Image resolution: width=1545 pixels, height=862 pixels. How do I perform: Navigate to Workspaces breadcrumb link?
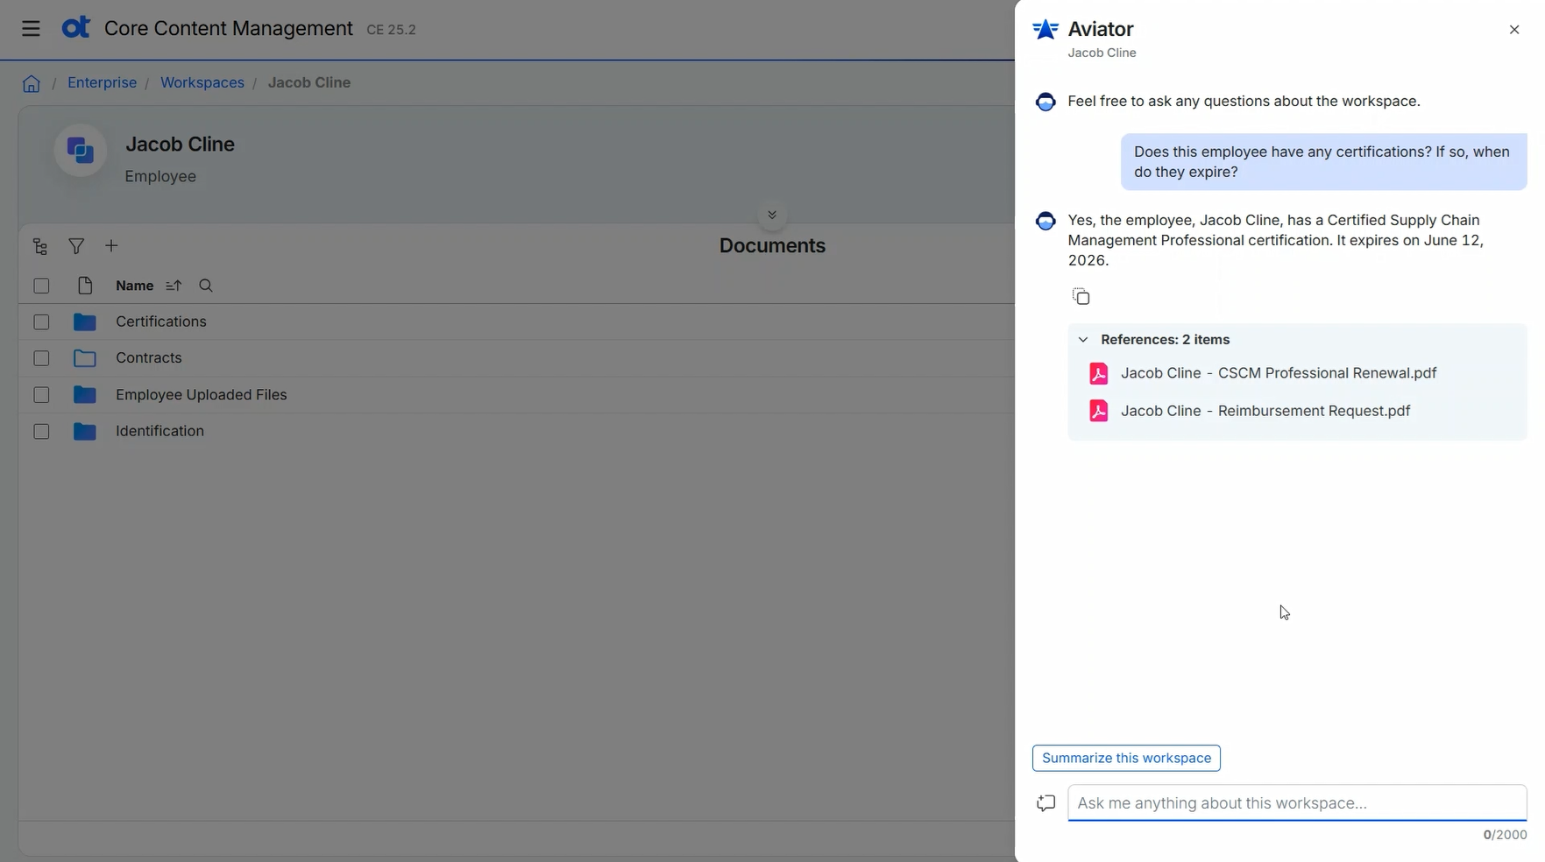(x=202, y=82)
